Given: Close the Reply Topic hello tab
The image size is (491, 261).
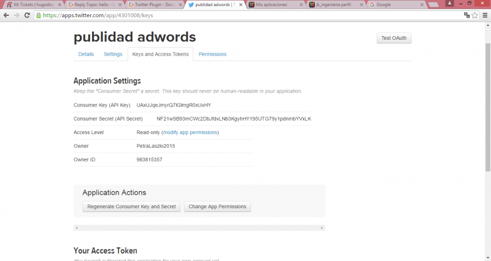Looking at the screenshot, I should click(120, 5).
